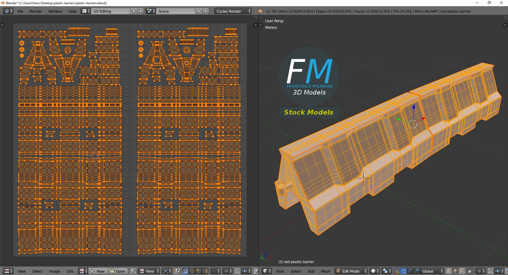508x275 pixels.
Task: Open the 3D viewport pivot point selector
Action: coord(387,271)
